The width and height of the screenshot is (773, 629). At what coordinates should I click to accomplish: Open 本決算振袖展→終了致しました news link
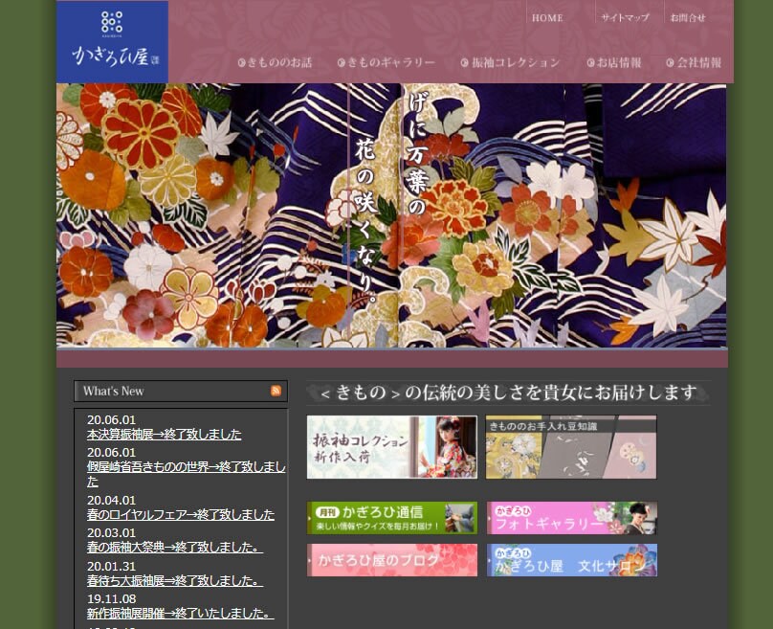click(165, 434)
